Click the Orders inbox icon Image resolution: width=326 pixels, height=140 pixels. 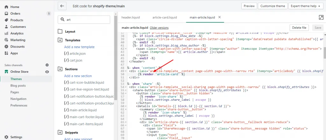pyautogui.click(x=6, y=13)
